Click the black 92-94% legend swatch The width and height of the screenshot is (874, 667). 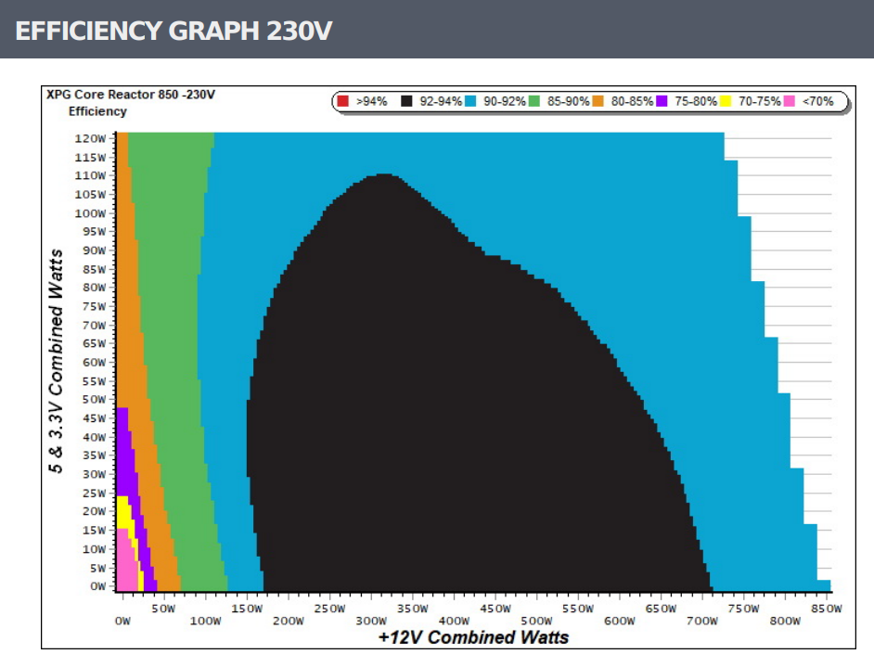407,101
